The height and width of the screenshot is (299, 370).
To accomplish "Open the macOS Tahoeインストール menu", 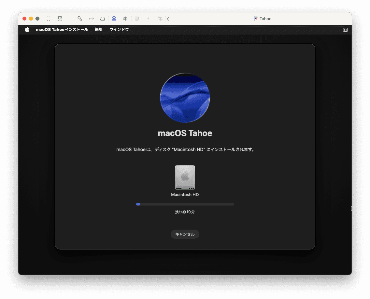I will [x=62, y=29].
